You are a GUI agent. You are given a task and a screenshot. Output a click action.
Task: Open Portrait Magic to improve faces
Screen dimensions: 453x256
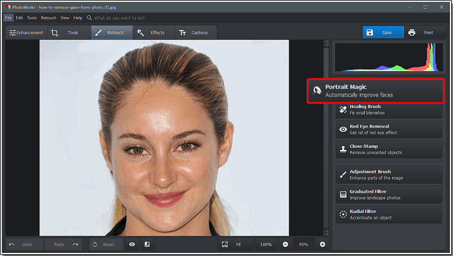[x=375, y=91]
